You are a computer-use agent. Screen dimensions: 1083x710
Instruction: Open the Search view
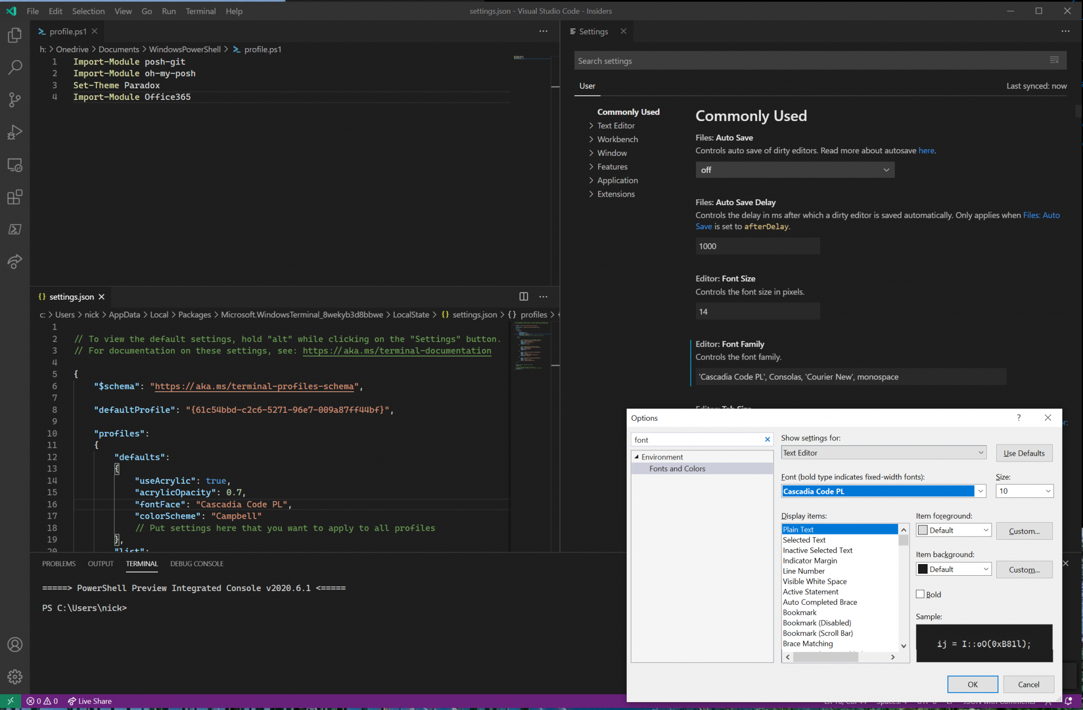pyautogui.click(x=14, y=67)
